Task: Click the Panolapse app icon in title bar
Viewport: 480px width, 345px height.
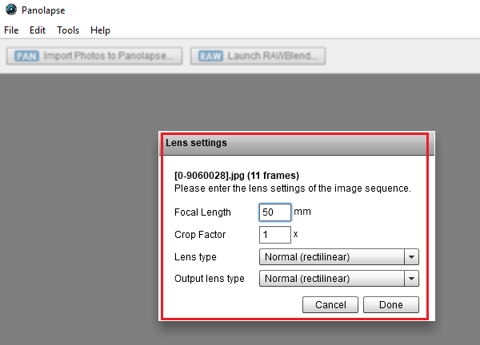Action: coord(10,10)
